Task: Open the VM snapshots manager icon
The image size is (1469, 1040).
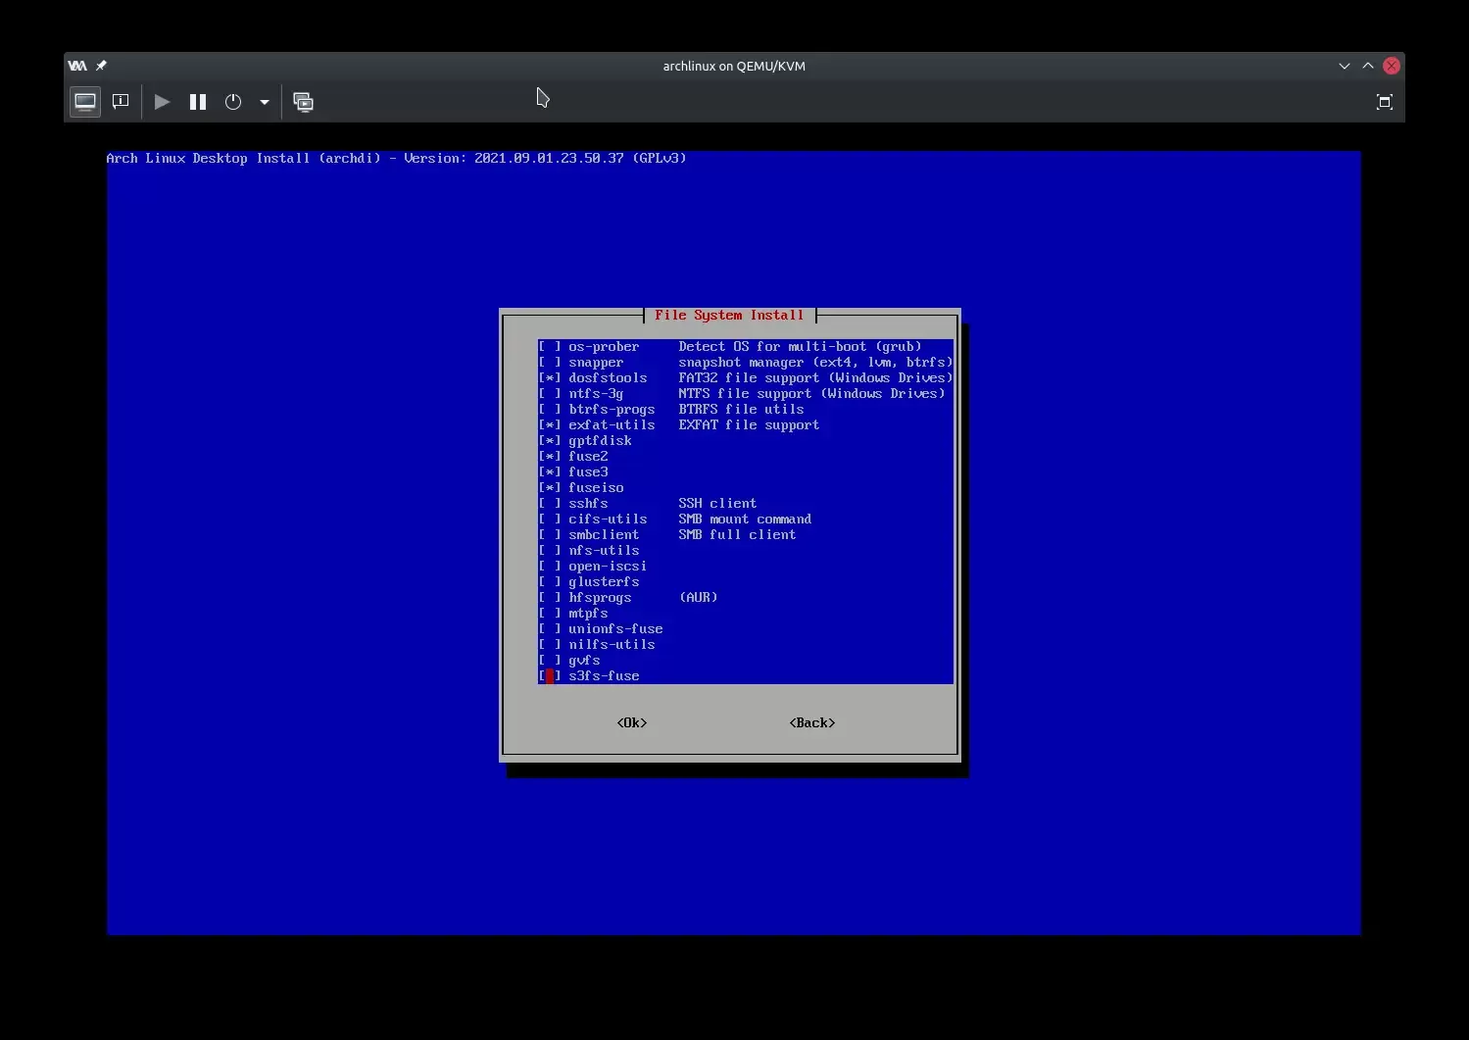Action: coord(304,102)
